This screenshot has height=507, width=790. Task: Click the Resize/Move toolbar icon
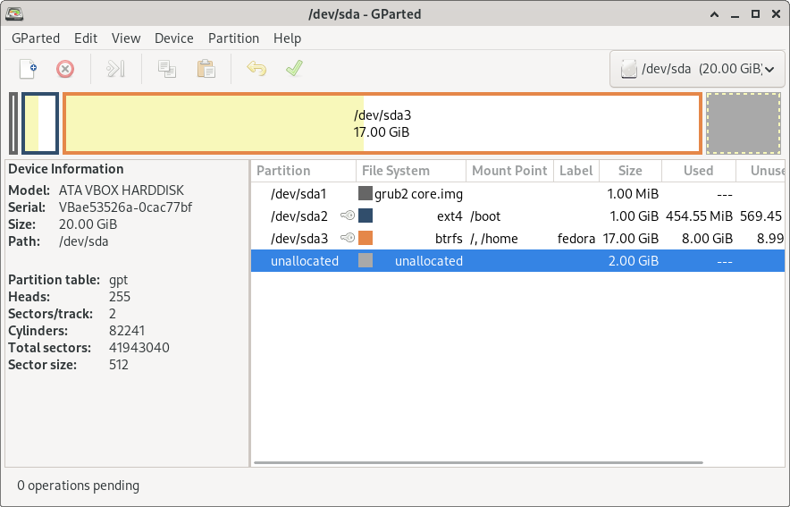pos(115,69)
